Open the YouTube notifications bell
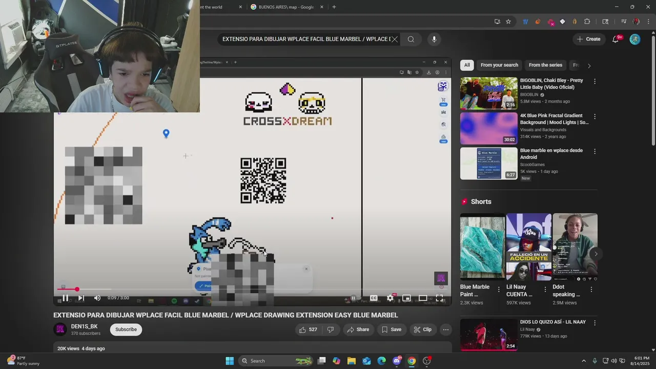 (616, 39)
